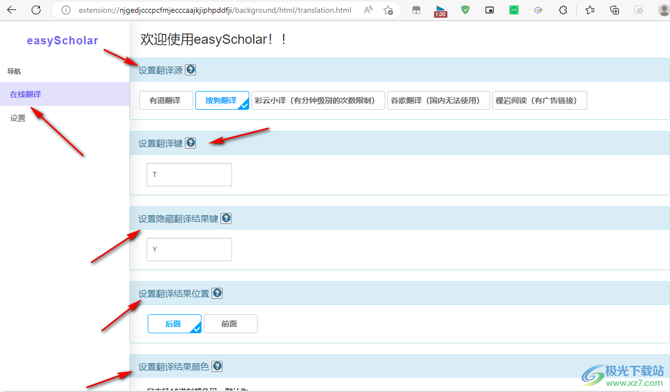This screenshot has width=670, height=392.
Task: Click the 设置翻译结果颜色 section title
Action: coord(174,366)
